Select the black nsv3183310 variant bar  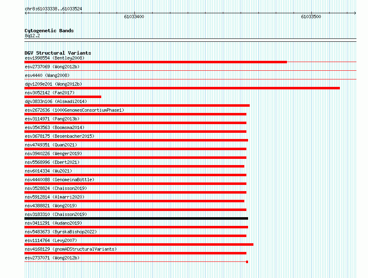pos(136,218)
